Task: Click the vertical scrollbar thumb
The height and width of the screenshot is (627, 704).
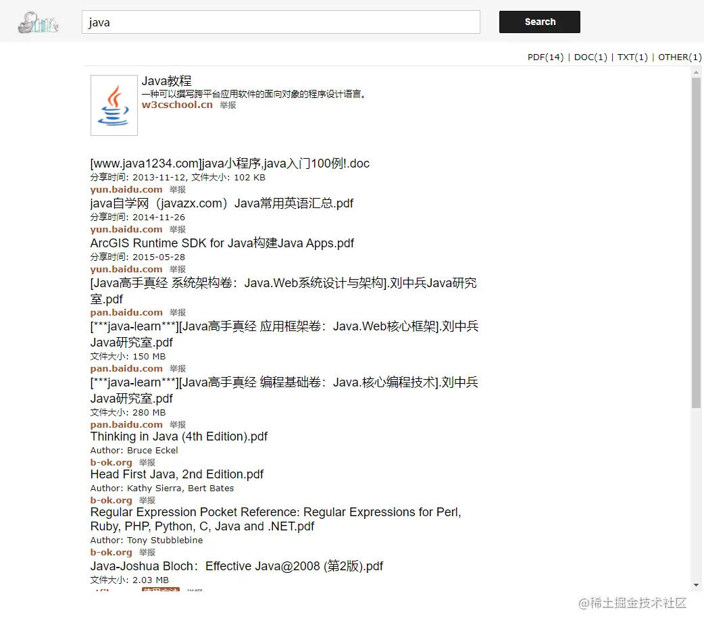Action: tap(696, 243)
